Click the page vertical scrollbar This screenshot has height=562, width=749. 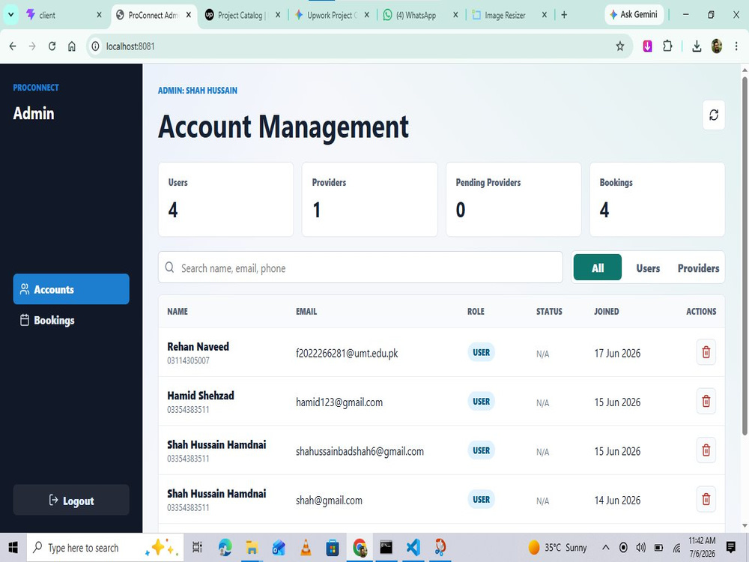745,256
